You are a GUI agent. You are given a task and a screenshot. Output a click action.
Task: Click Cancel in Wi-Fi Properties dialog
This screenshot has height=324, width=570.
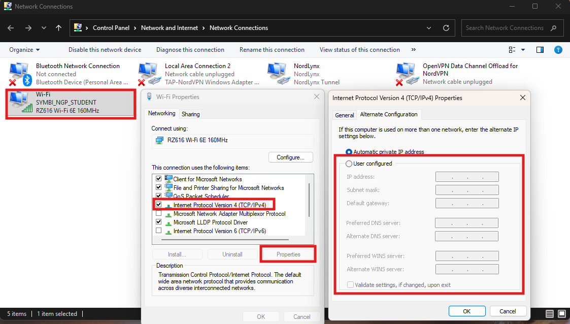click(301, 317)
